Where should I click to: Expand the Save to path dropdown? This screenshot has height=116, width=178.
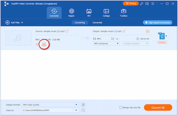click(x=76, y=110)
